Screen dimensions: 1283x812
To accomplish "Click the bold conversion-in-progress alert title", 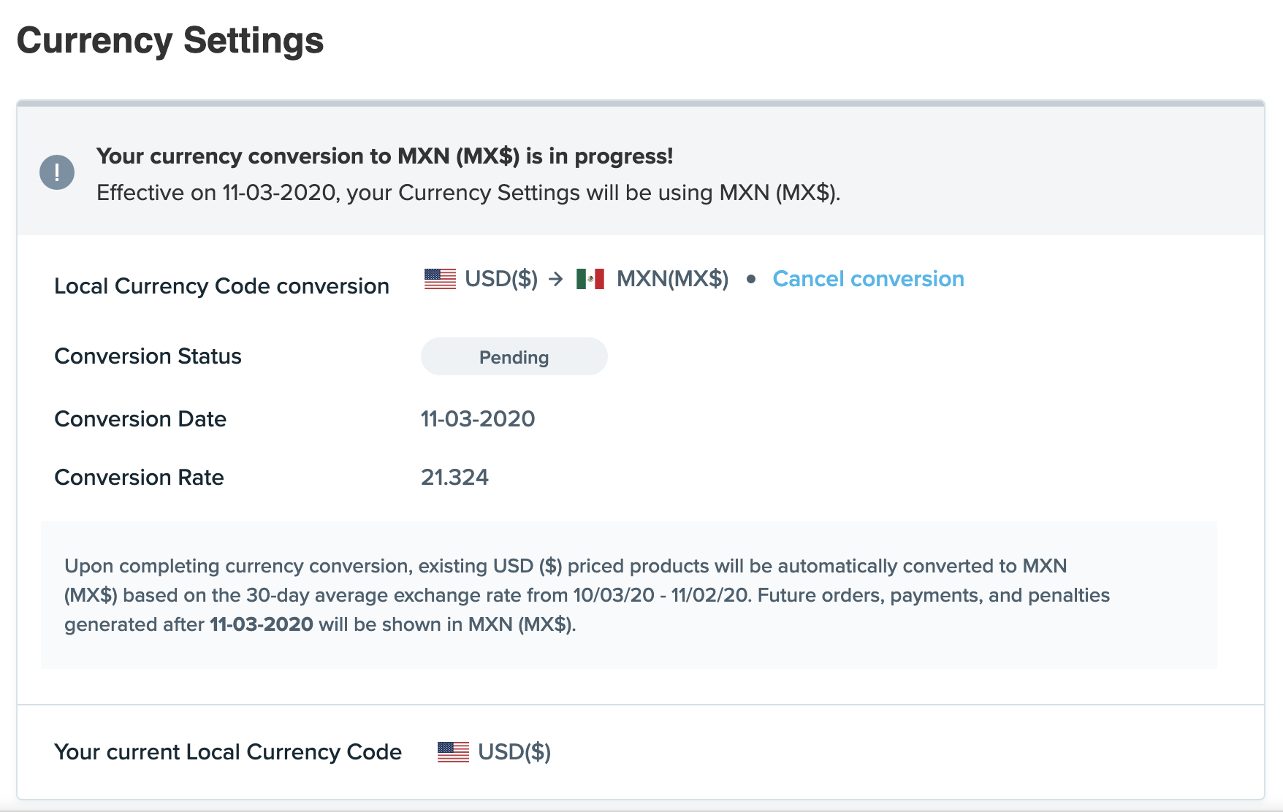I will 384,156.
